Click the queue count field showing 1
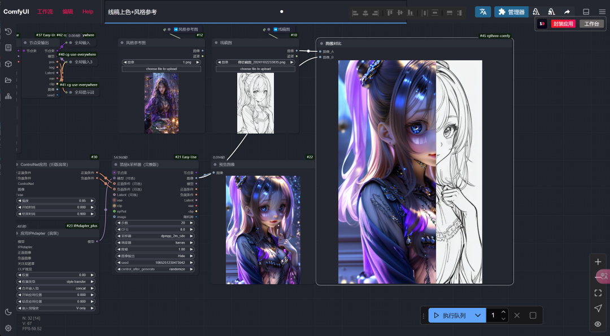Screen dimensions: 610x336 [493, 315]
